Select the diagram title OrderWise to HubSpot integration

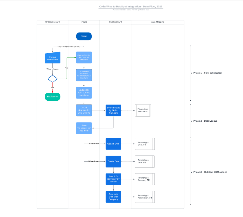tap(131, 7)
